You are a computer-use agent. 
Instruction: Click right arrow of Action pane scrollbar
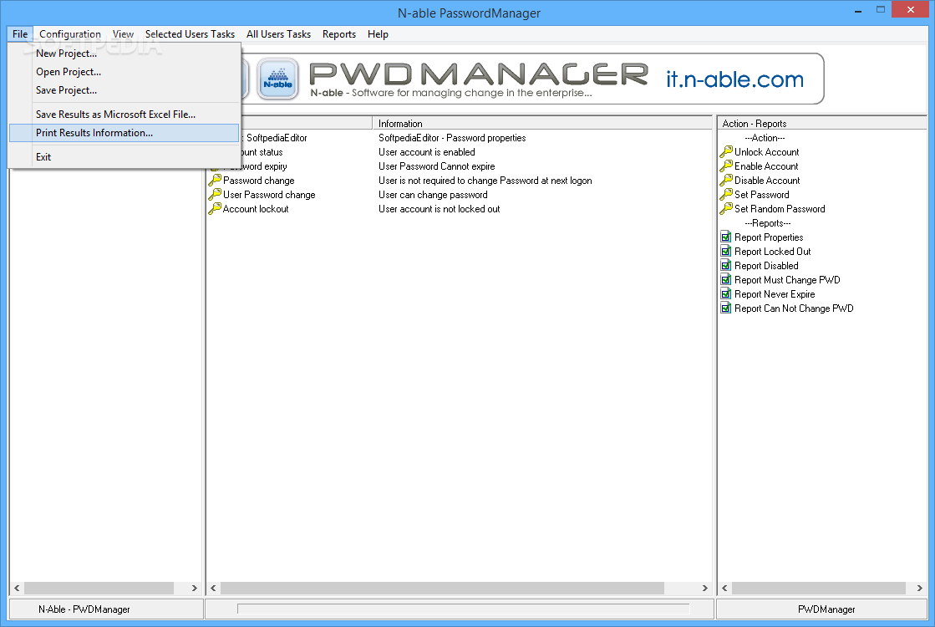pos(919,589)
